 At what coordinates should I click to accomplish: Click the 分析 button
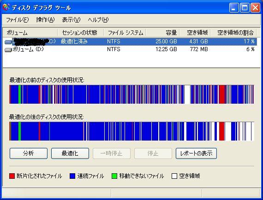[29, 153]
